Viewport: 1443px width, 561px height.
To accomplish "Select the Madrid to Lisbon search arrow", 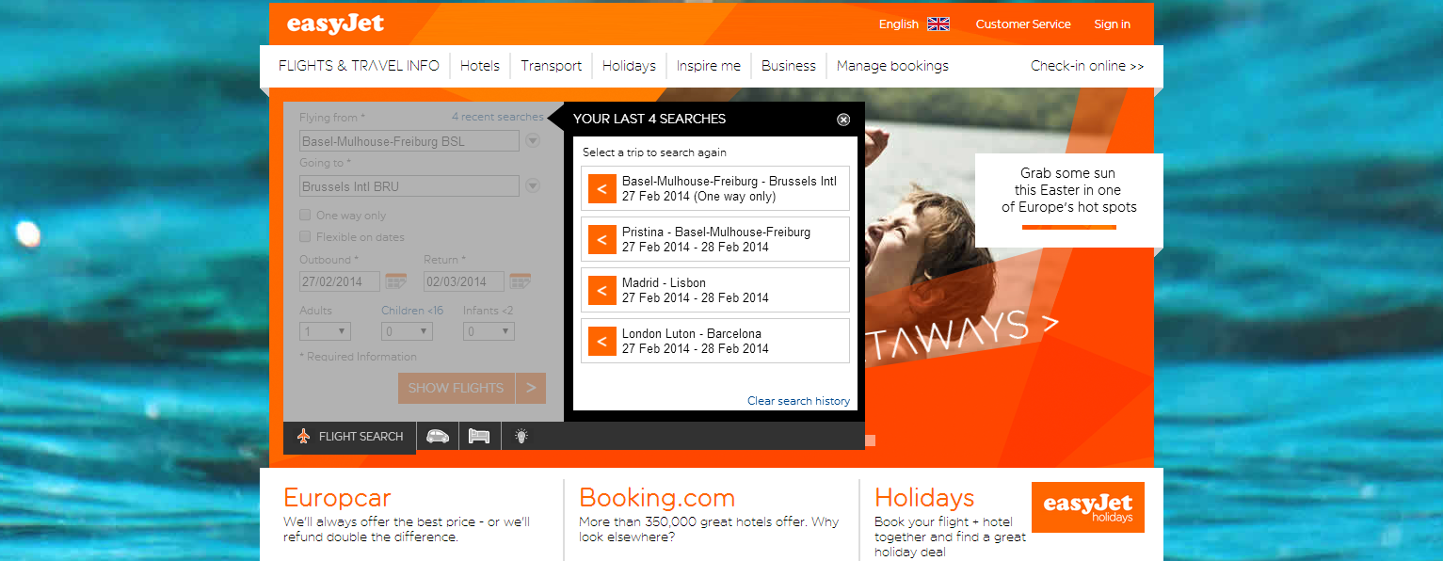I will tap(602, 291).
